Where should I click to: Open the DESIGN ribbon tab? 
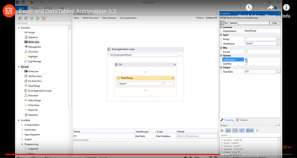click(x=35, y=8)
